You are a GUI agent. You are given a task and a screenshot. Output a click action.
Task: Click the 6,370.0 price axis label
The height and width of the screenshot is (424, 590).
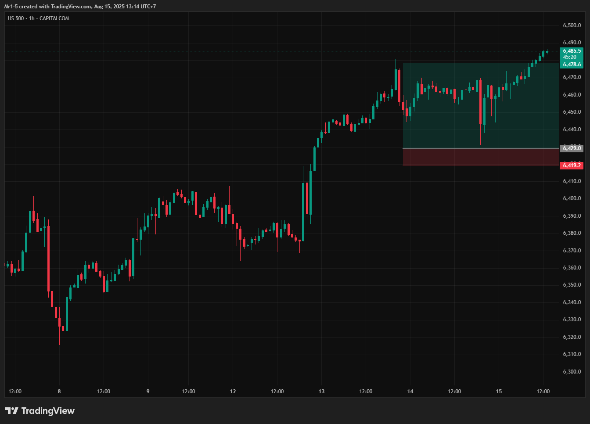[572, 251]
